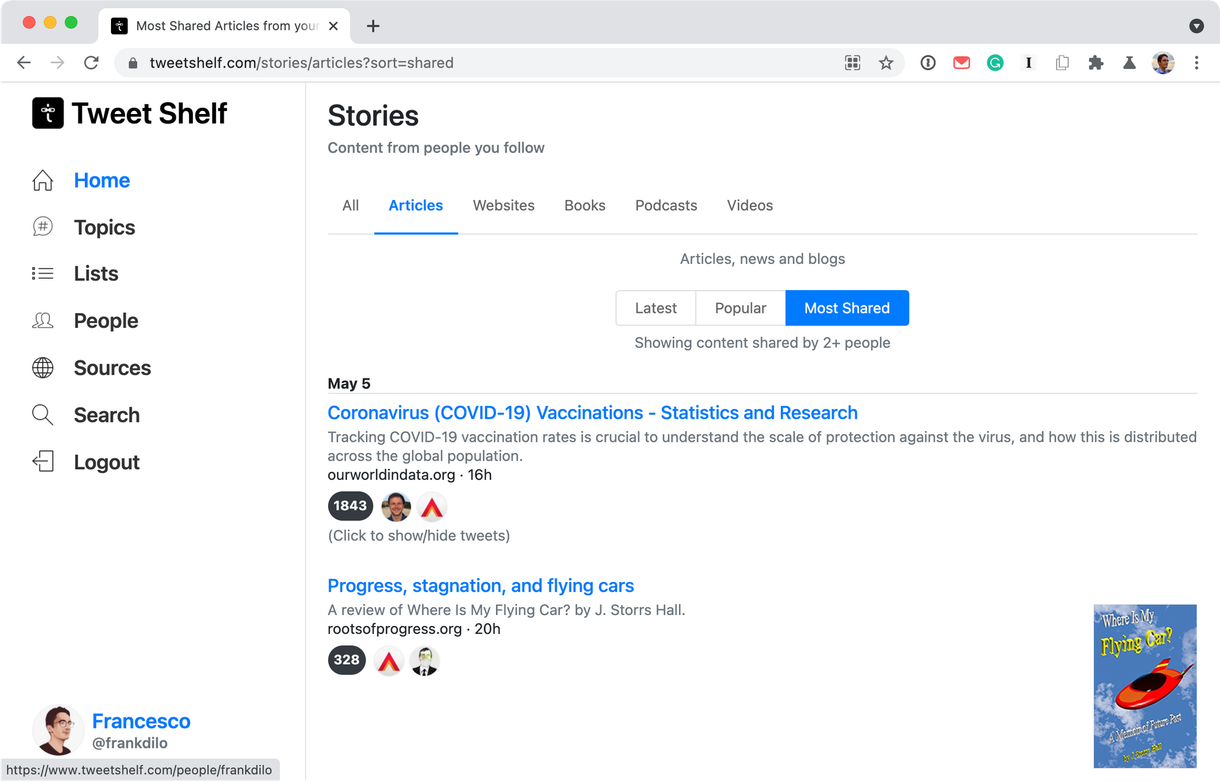Select the Latest sort option
Screen dimensions: 1220x782
coord(656,308)
